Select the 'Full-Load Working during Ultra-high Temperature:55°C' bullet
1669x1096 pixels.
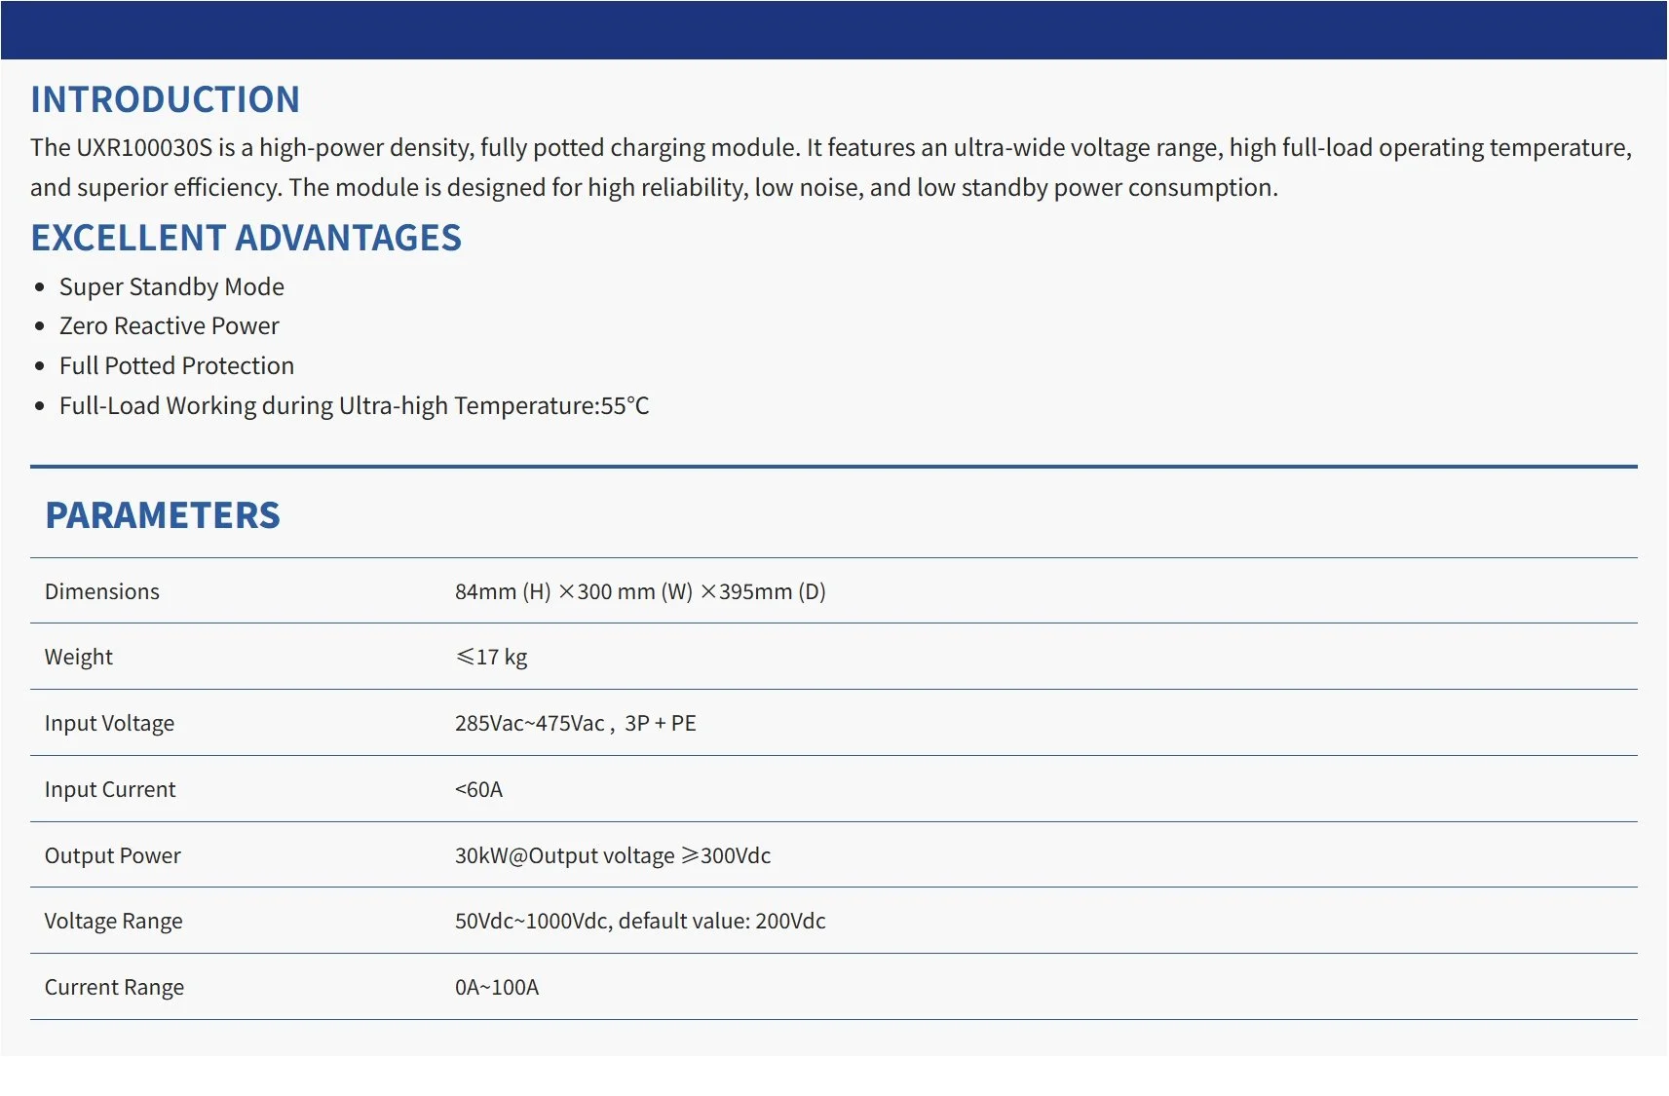(x=354, y=405)
